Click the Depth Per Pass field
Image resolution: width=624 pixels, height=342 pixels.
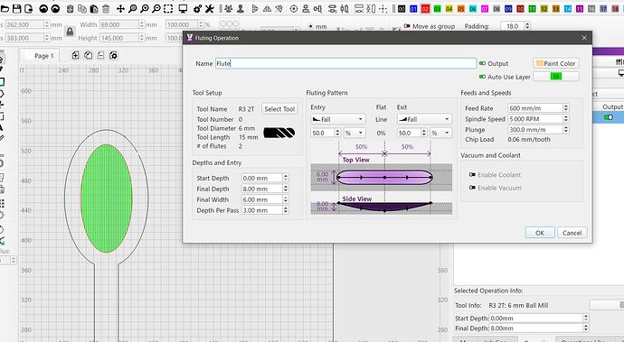click(x=265, y=210)
